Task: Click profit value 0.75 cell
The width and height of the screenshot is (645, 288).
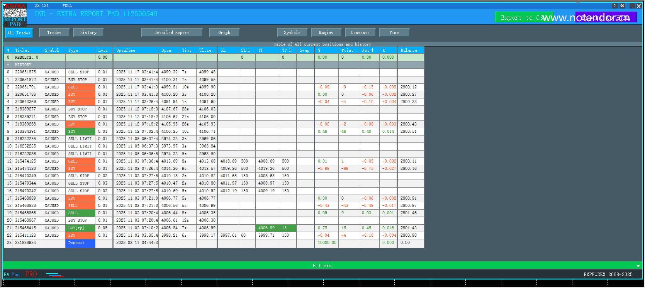Action: [327, 228]
